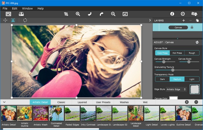Add a new layer with plus icon
The height and width of the screenshot is (130, 203).
pyautogui.click(x=183, y=20)
